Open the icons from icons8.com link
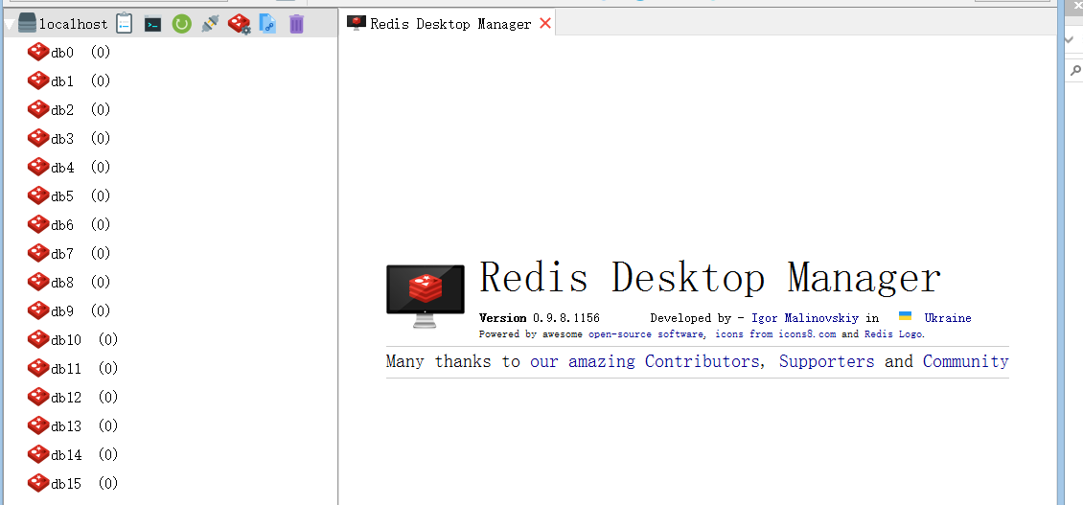 (x=775, y=333)
